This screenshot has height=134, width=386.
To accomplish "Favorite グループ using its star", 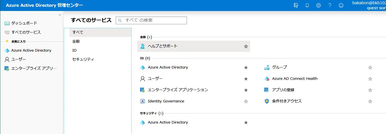I will (370, 67).
